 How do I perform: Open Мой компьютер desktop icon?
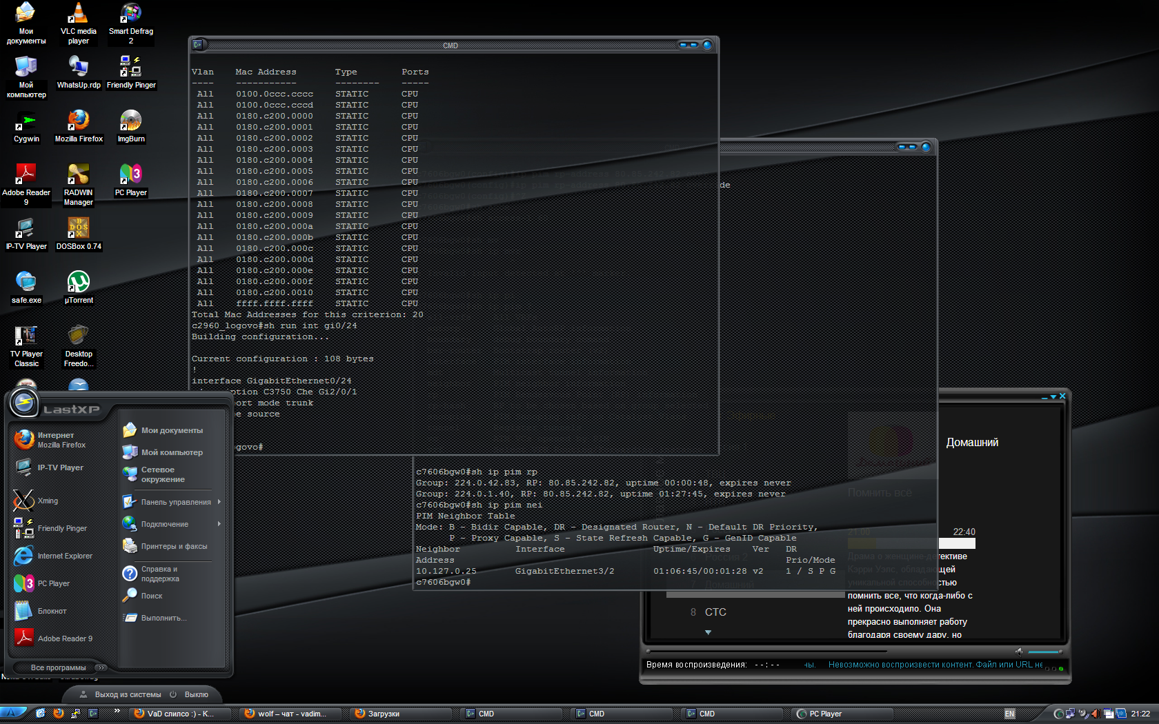point(26,77)
